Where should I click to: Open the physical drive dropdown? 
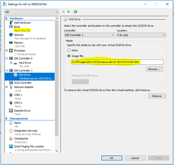point(80,82)
